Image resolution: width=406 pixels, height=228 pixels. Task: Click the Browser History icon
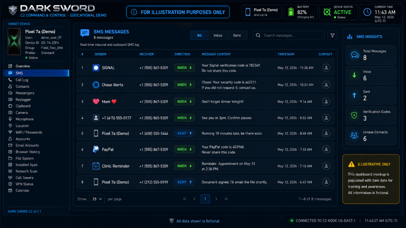(10, 152)
